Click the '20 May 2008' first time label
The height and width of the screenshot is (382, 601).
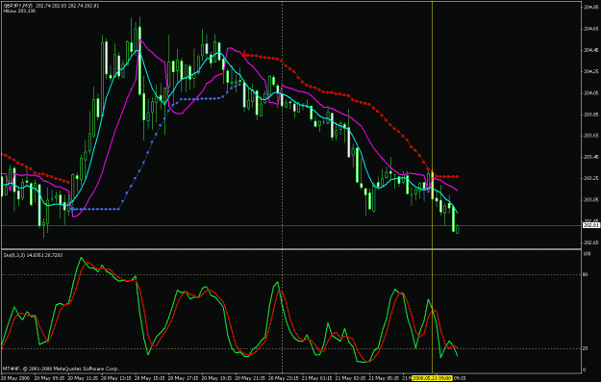15,378
